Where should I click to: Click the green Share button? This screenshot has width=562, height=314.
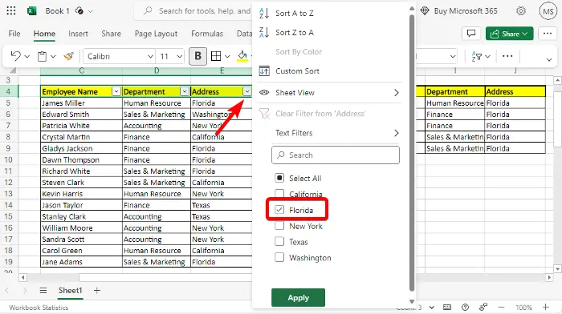[x=509, y=34]
